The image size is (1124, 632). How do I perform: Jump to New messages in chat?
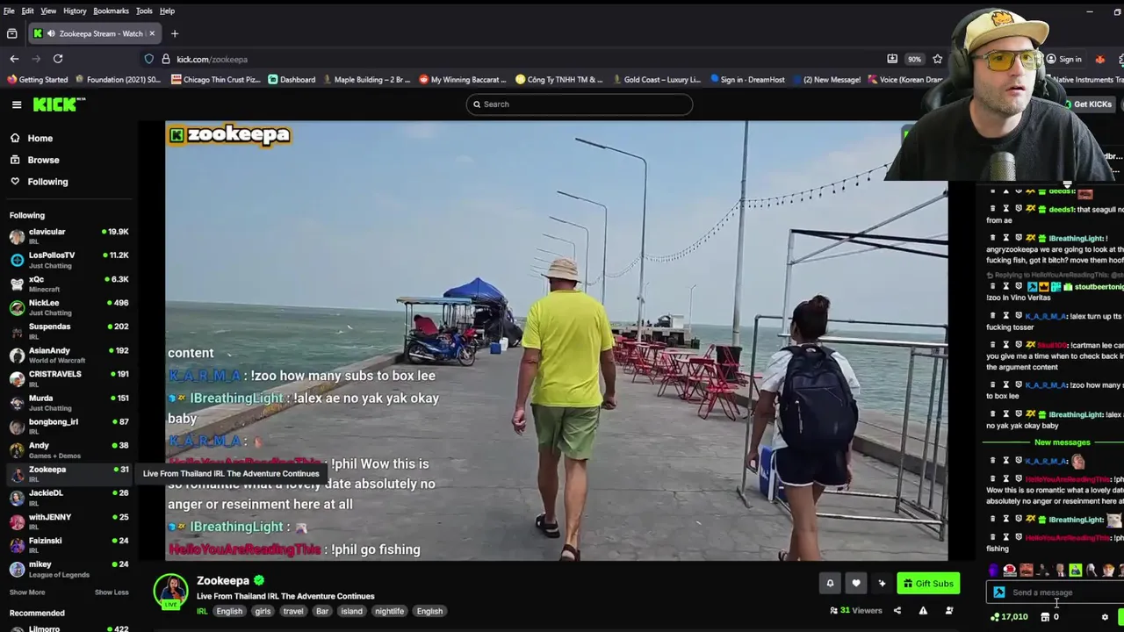coord(1062,442)
